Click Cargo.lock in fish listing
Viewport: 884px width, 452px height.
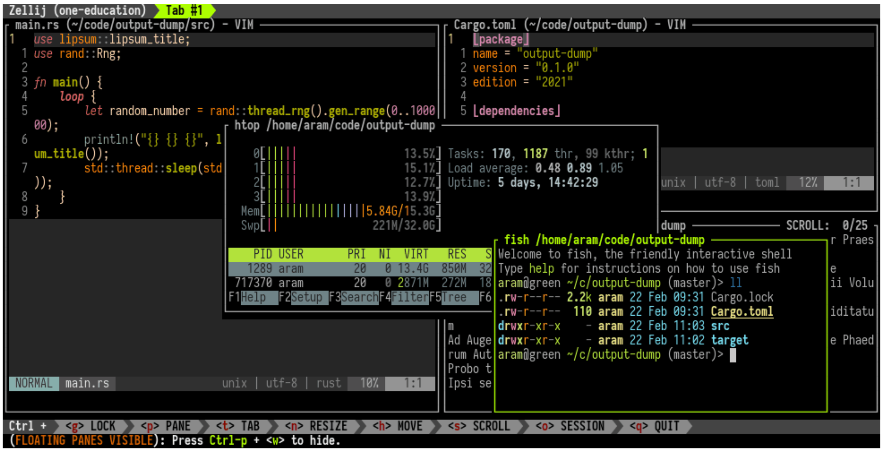pos(742,297)
